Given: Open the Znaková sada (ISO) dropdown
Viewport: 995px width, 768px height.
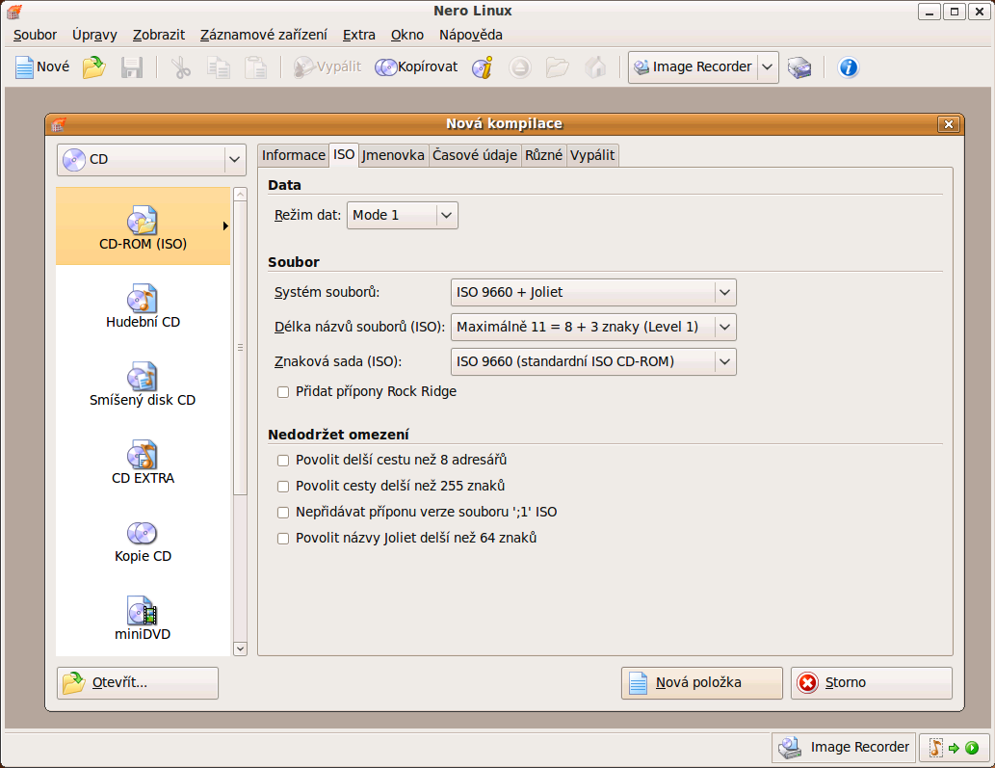Looking at the screenshot, I should 593,361.
